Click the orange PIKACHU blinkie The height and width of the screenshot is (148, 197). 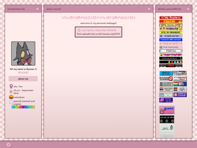coord(171,21)
